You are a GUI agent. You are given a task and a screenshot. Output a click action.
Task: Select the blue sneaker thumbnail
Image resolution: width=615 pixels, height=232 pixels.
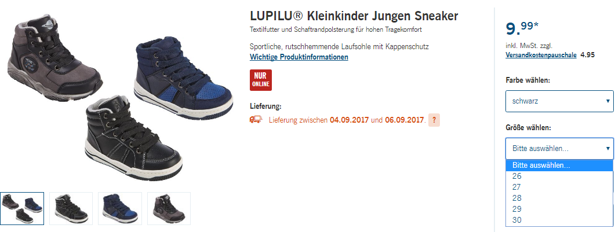tap(119, 208)
